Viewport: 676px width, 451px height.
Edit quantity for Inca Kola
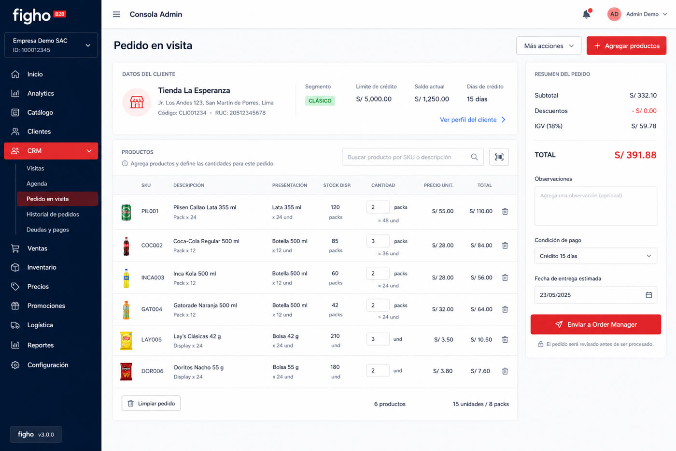378,274
